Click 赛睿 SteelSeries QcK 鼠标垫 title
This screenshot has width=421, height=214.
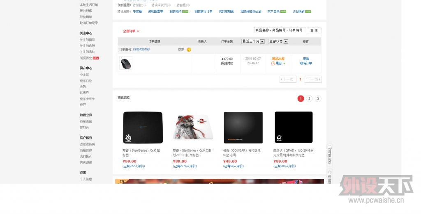(141, 153)
